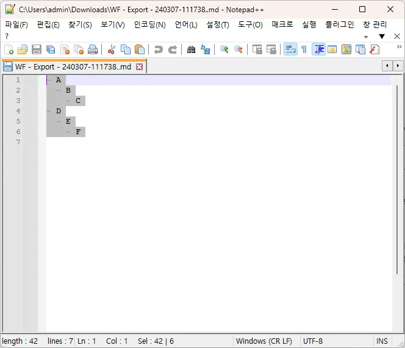
Task: Open the 찾기(S) menu
Action: tap(80, 25)
